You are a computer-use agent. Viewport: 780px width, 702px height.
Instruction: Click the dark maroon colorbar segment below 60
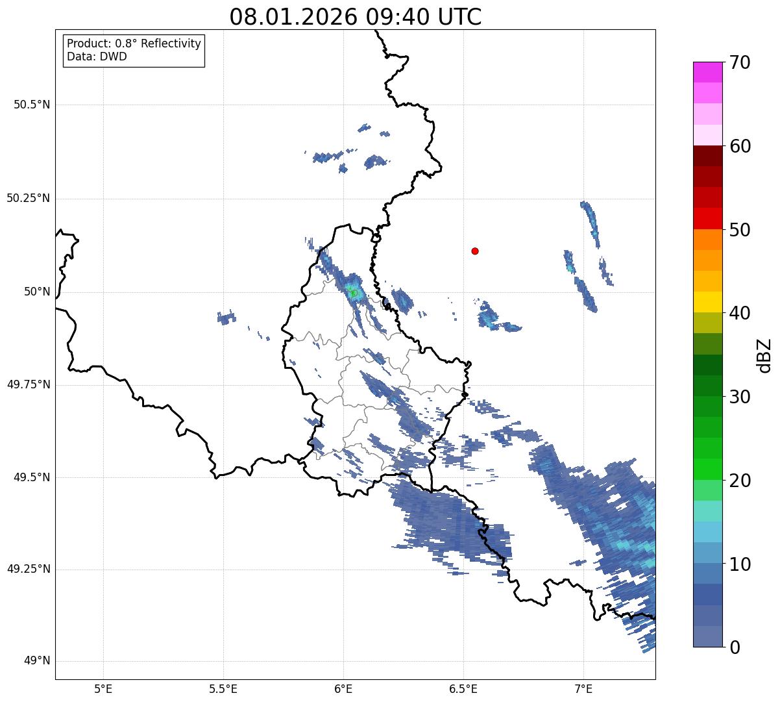(x=707, y=156)
